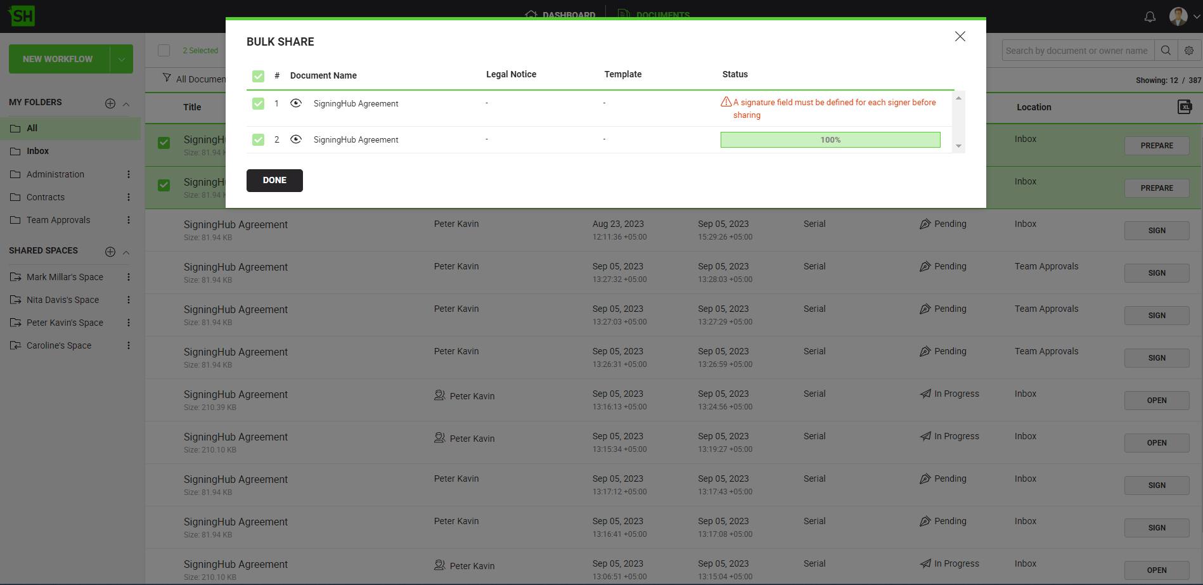The height and width of the screenshot is (585, 1203).
Task: Open the document list settings gear
Action: coord(1189,51)
